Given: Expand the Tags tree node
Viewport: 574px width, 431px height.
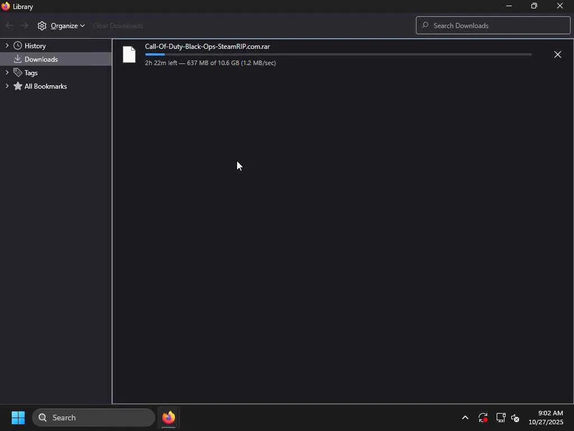Looking at the screenshot, I should pyautogui.click(x=7, y=72).
